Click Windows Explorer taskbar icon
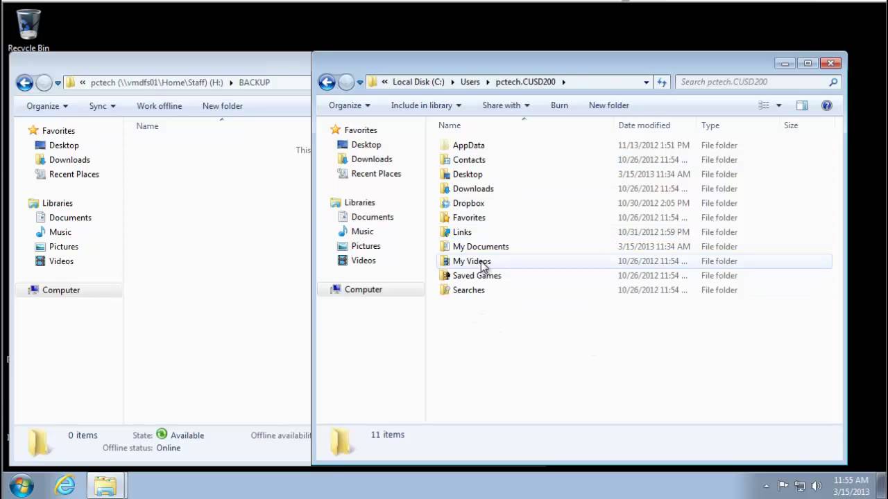 point(105,485)
